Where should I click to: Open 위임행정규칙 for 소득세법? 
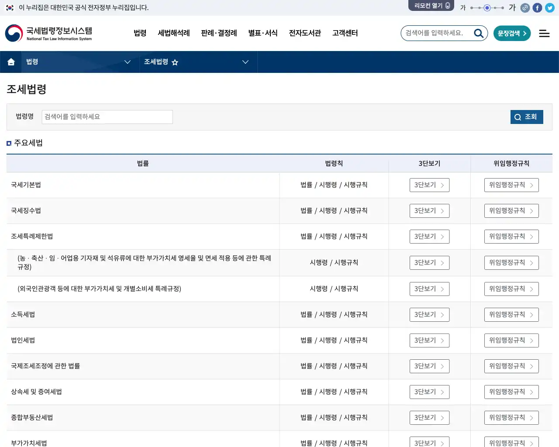coord(511,315)
